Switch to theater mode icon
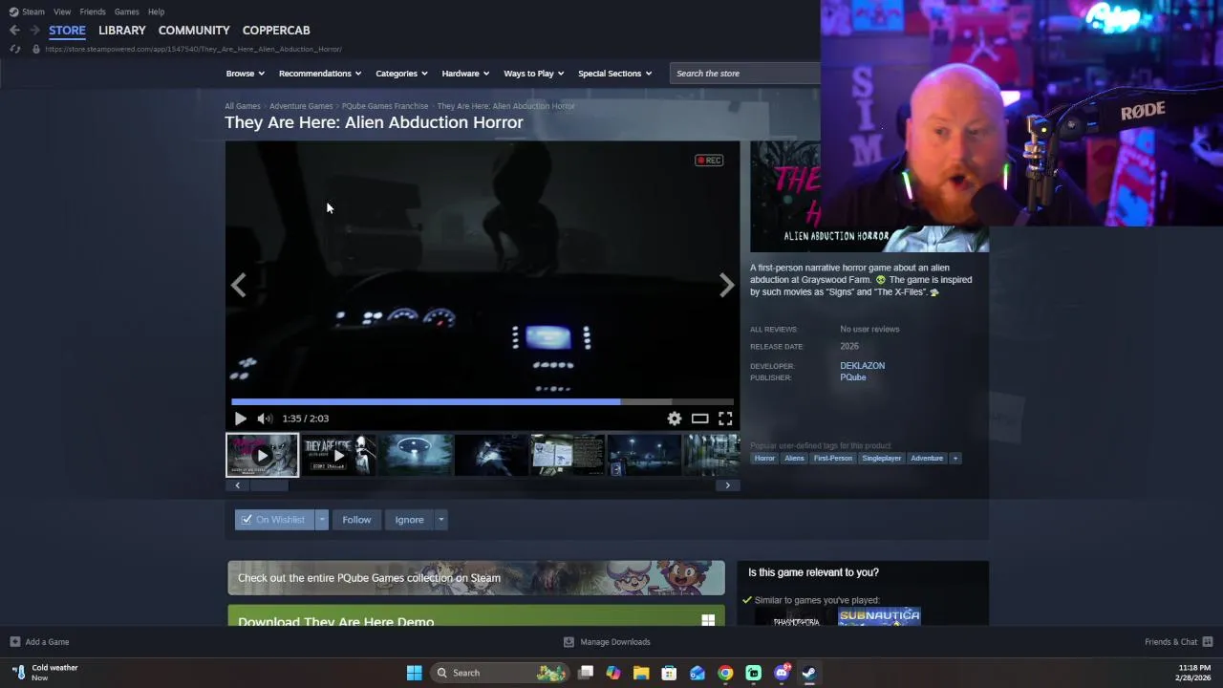Screen dimensions: 1223x688 (x=700, y=419)
